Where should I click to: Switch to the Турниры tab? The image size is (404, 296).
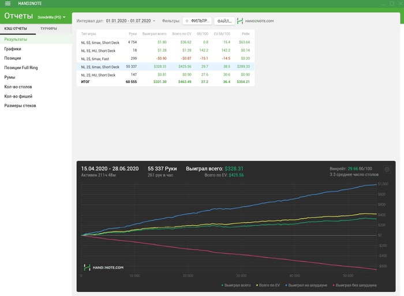tap(48, 28)
